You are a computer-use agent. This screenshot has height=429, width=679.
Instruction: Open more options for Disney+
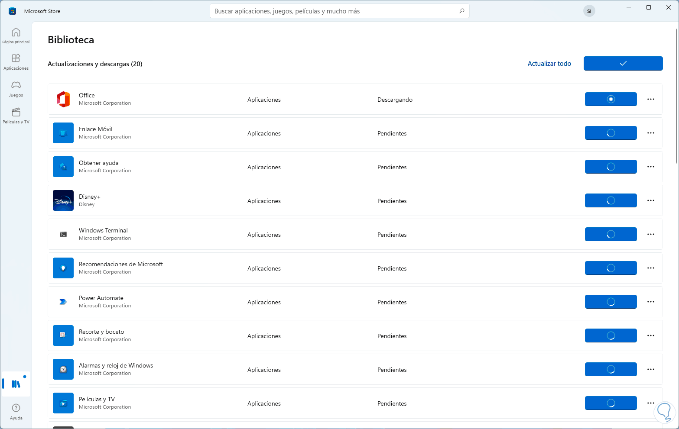click(650, 200)
